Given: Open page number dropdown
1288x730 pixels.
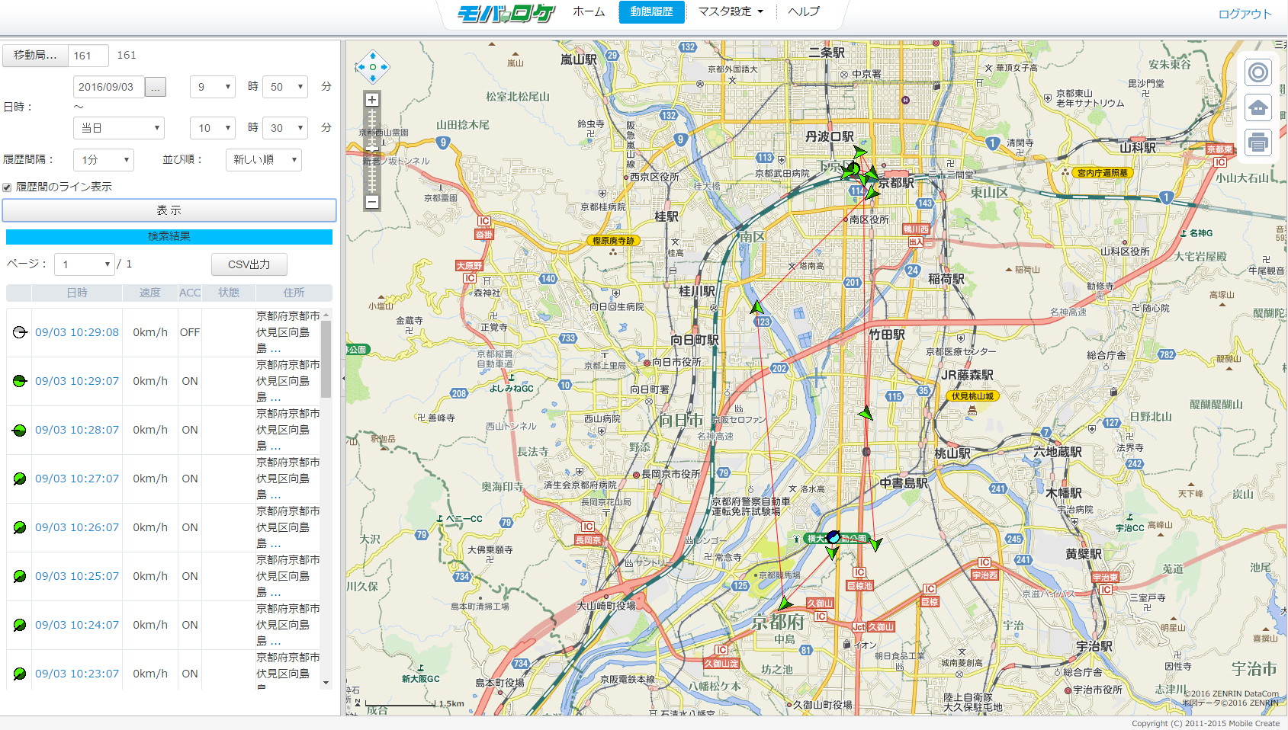Looking at the screenshot, I should coord(84,264).
